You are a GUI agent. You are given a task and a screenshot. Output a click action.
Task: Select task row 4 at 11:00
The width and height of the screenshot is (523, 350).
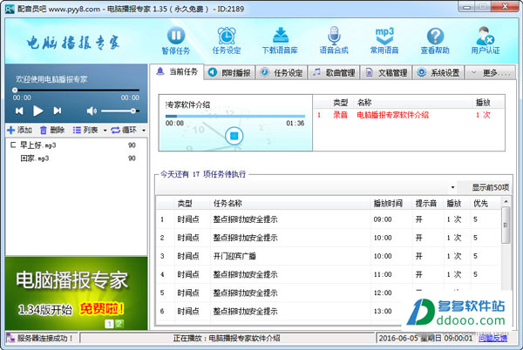329,274
